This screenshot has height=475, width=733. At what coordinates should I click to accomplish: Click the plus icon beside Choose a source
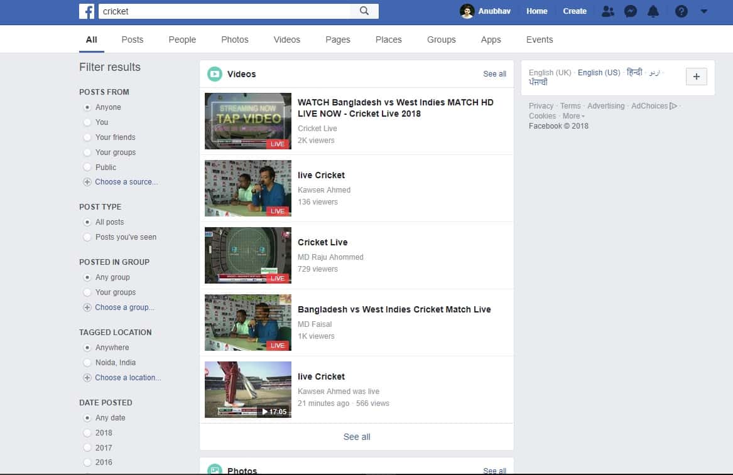(x=87, y=182)
